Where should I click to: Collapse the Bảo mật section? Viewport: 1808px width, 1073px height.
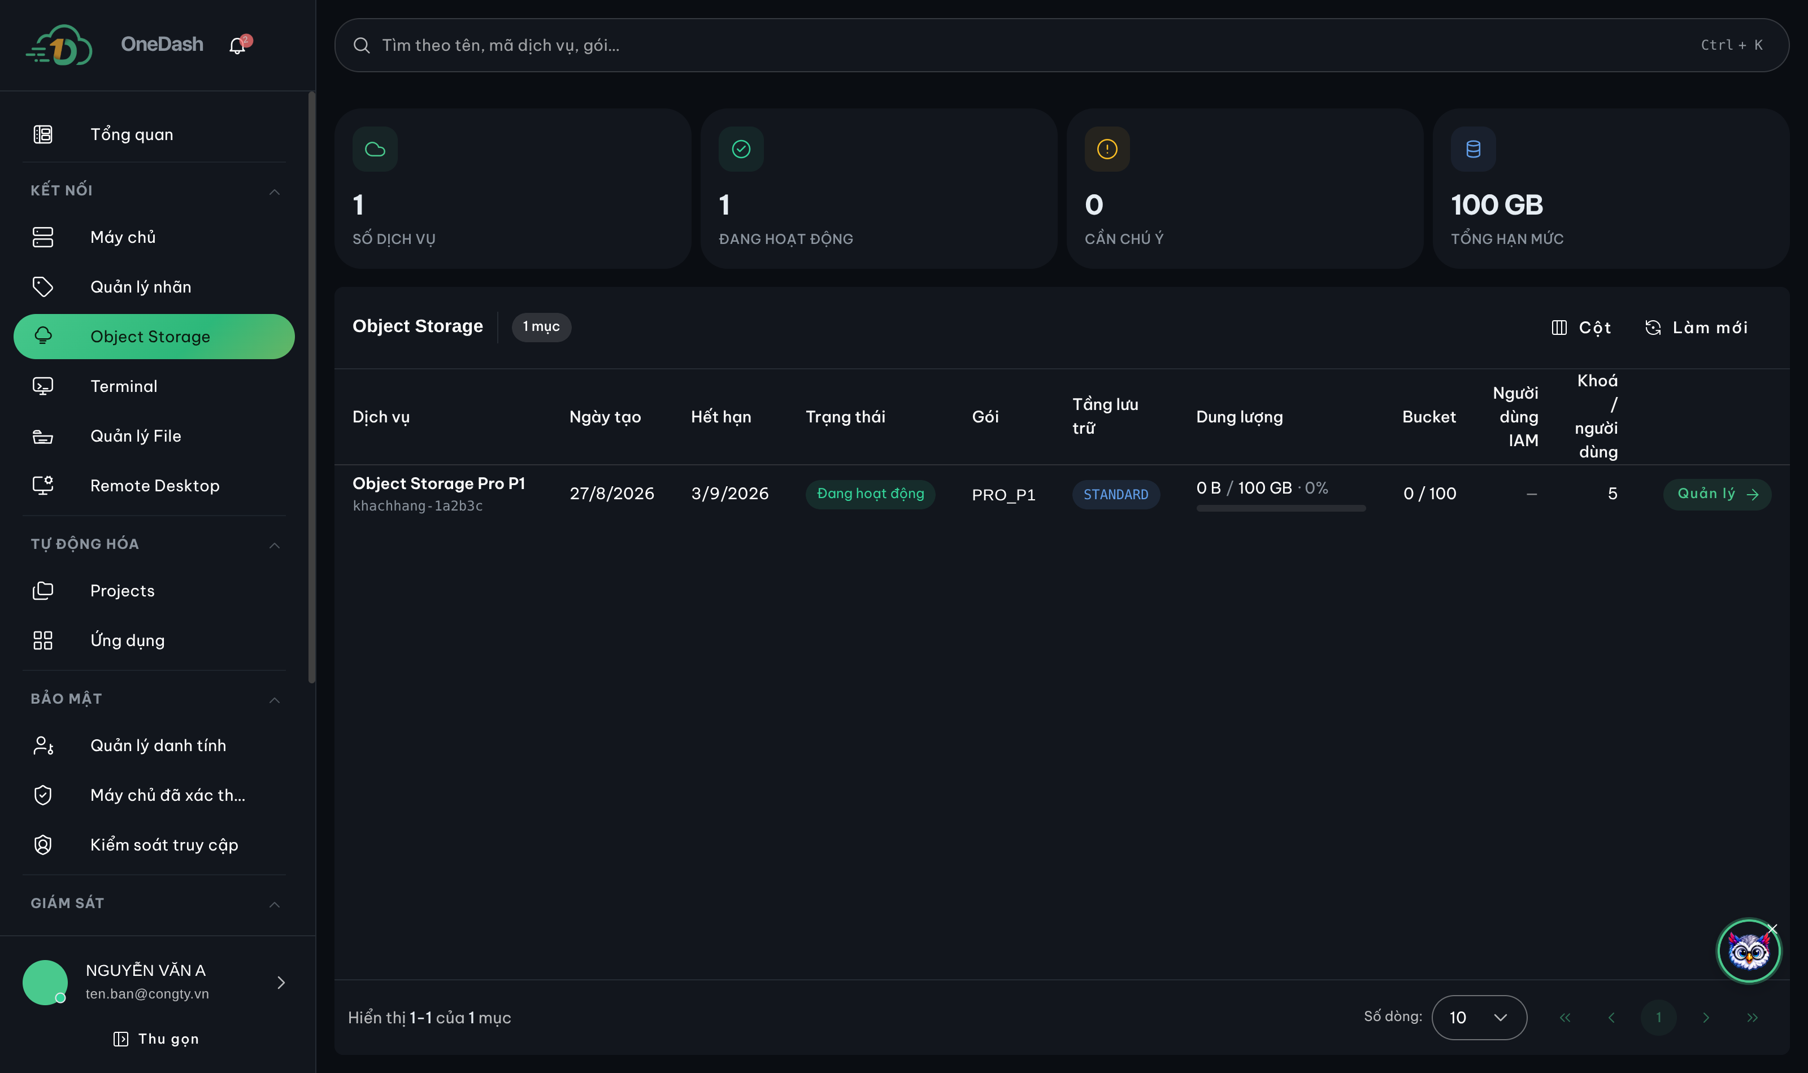[x=274, y=700]
